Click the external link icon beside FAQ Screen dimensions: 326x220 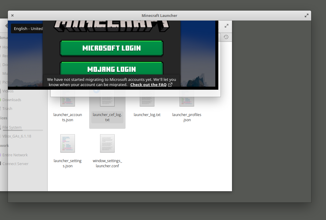[x=170, y=85]
